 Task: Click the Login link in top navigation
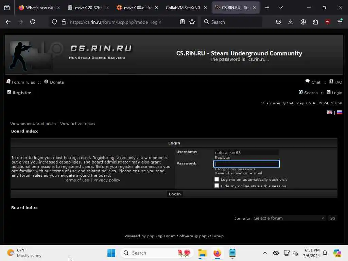(x=337, y=93)
